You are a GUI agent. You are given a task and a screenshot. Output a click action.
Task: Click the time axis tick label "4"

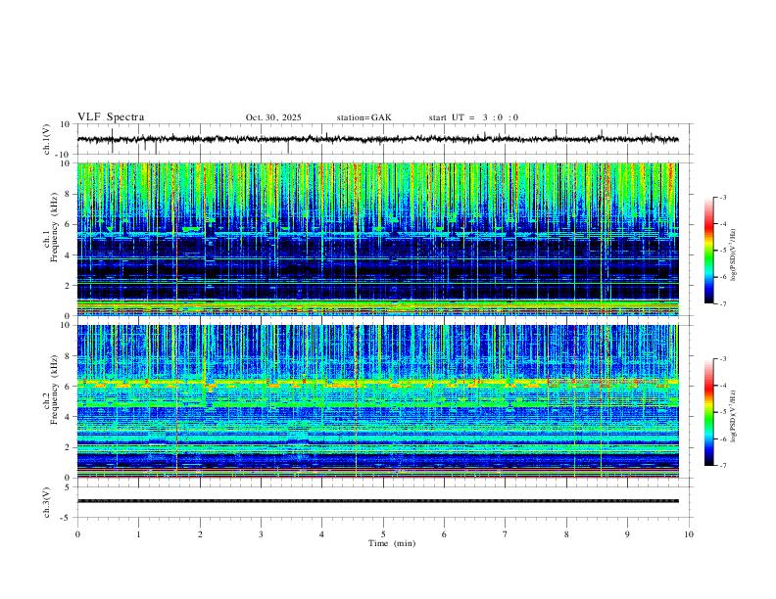(x=321, y=534)
